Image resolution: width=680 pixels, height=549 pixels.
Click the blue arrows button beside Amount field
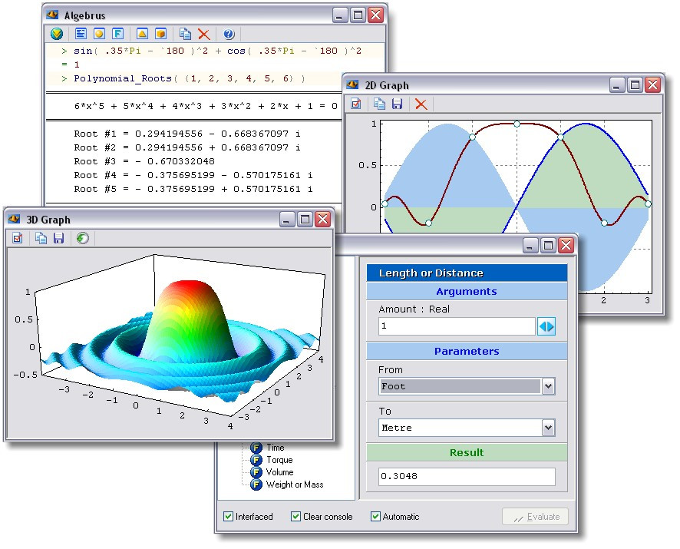click(x=546, y=326)
